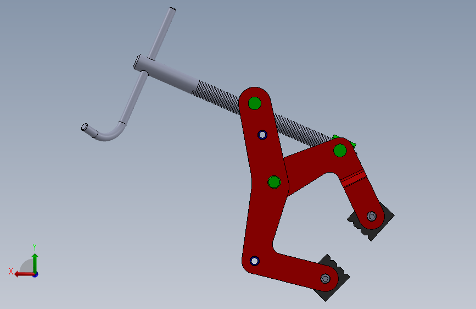Image resolution: width=476 pixels, height=309 pixels.
Task: Select the open tube end of the bent handle
Action: pos(85,127)
